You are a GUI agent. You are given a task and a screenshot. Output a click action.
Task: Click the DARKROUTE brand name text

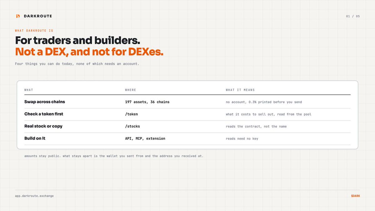pos(38,16)
